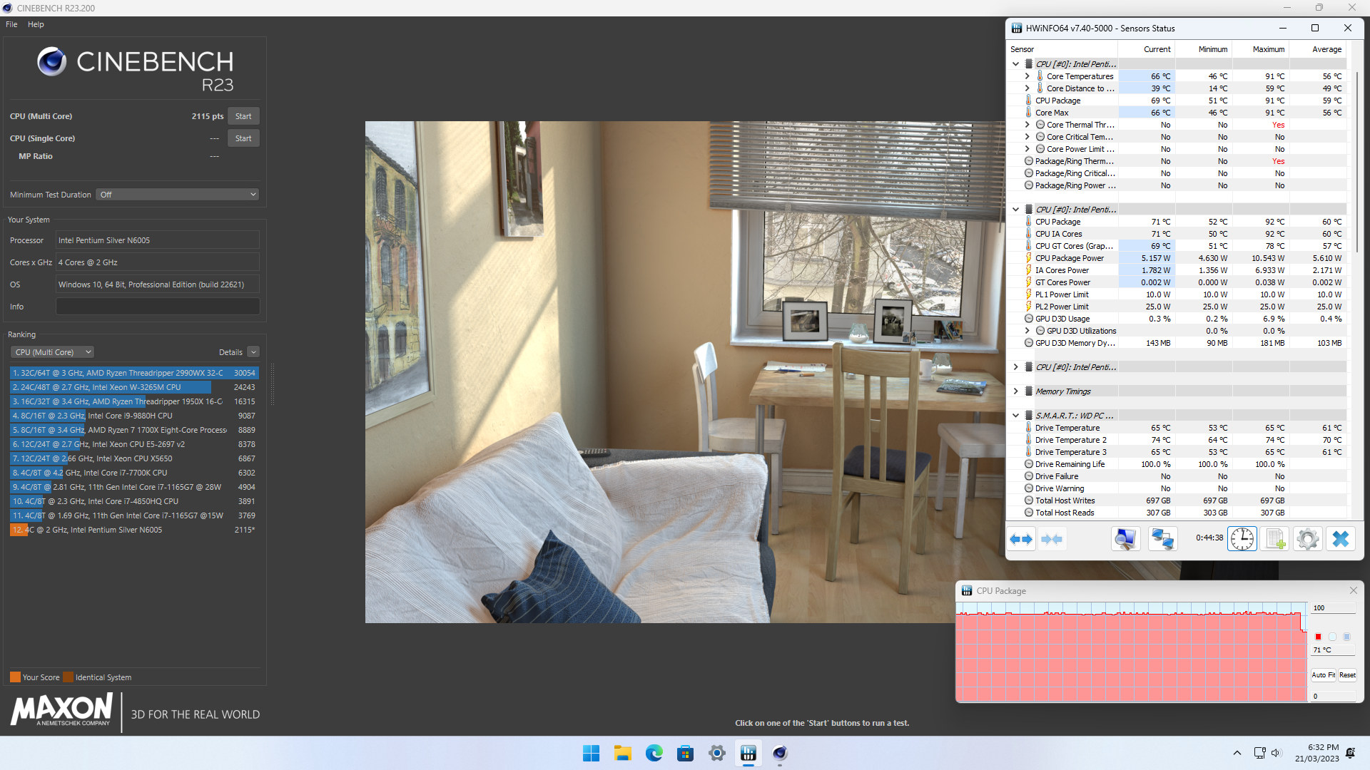Select the CPU Package Power sensor row
Viewport: 1370px width, 770px height.
click(x=1184, y=258)
